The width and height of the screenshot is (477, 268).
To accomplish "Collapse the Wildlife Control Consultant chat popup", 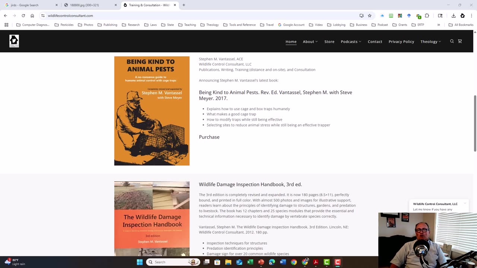I will [x=465, y=204].
